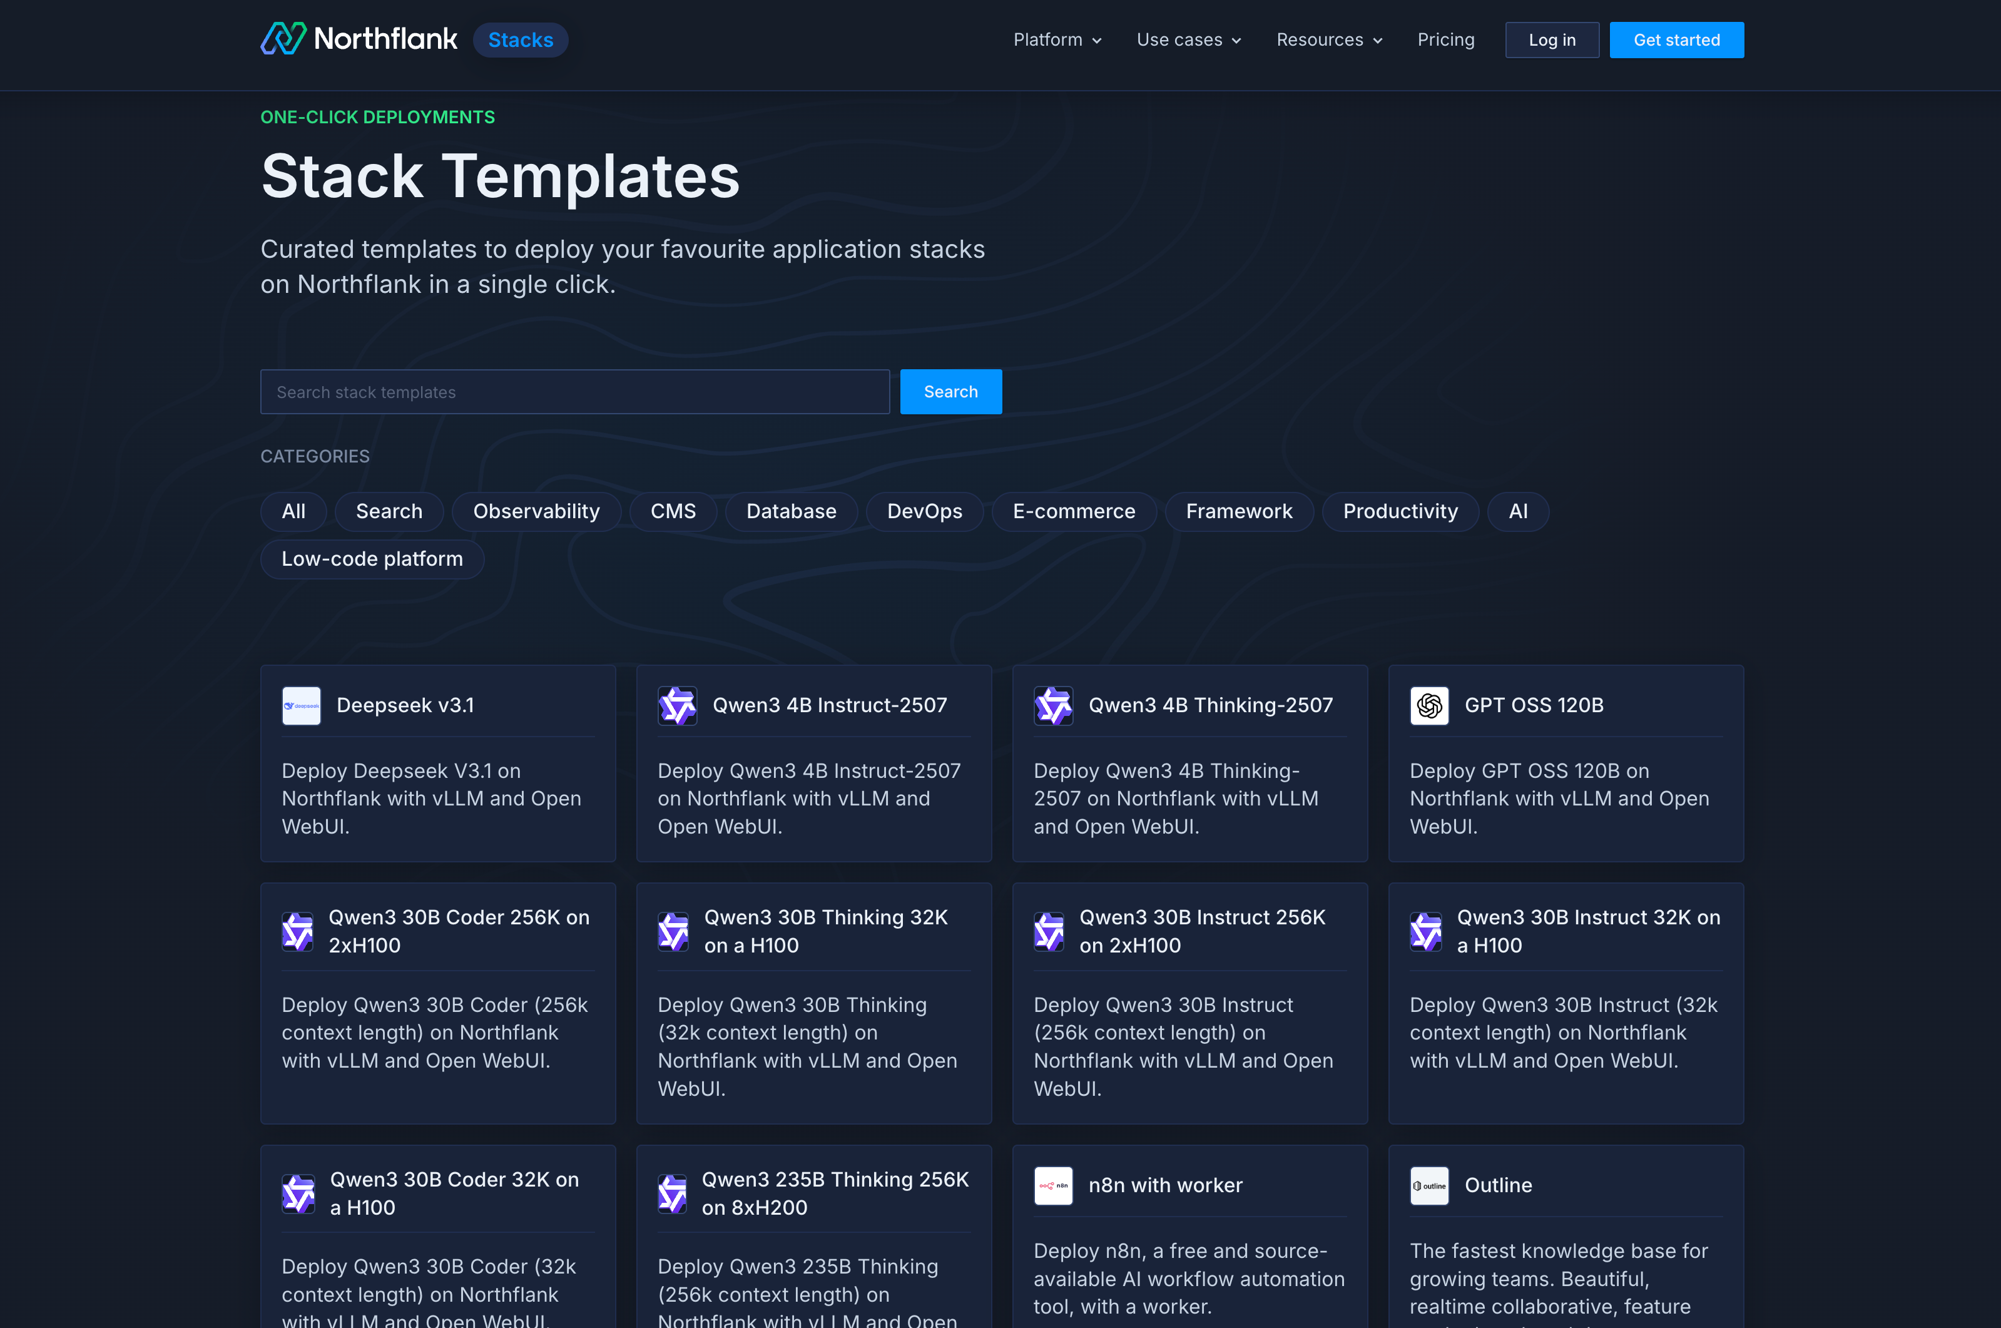Click the Qwen3 235B Thinking 256K icon
Image resolution: width=2001 pixels, height=1328 pixels.
point(673,1193)
